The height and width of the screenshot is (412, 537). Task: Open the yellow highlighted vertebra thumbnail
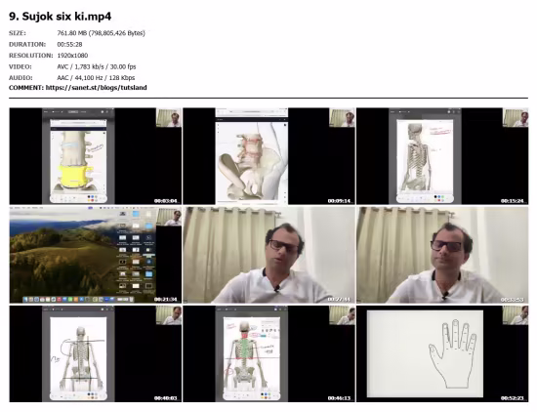(x=96, y=156)
